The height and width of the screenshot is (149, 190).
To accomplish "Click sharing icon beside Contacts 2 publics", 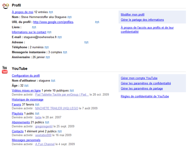I will click(x=59, y=132).
